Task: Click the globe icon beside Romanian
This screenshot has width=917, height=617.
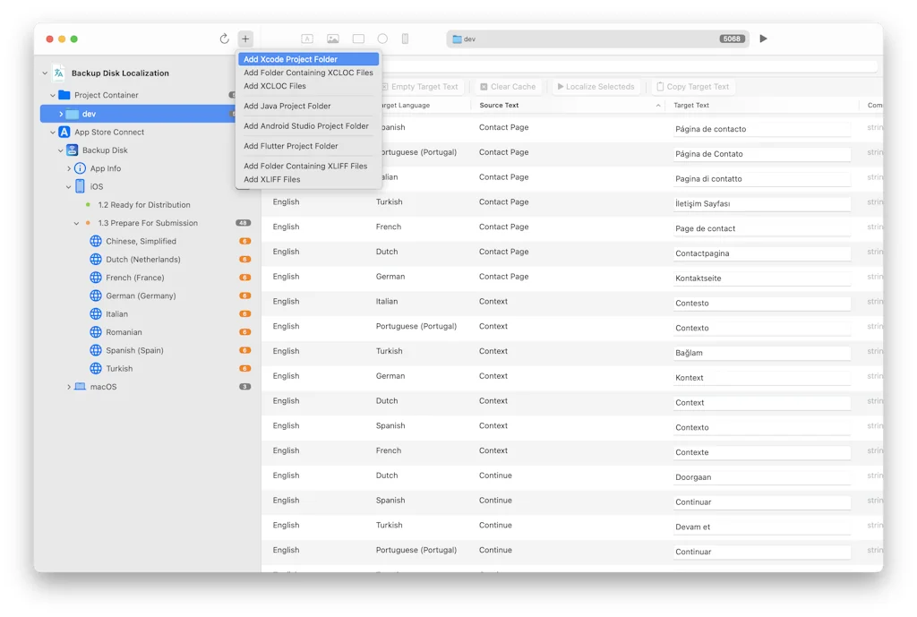Action: point(95,332)
